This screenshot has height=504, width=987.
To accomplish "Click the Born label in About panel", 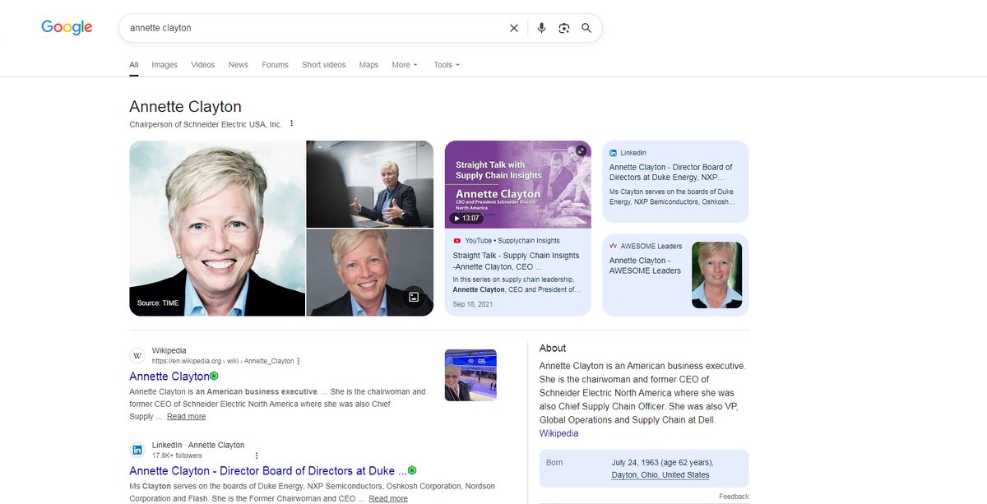I will coord(554,462).
